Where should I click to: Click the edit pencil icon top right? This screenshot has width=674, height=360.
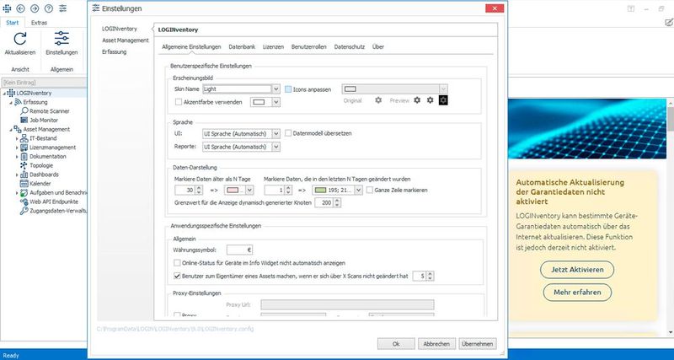tap(669, 22)
